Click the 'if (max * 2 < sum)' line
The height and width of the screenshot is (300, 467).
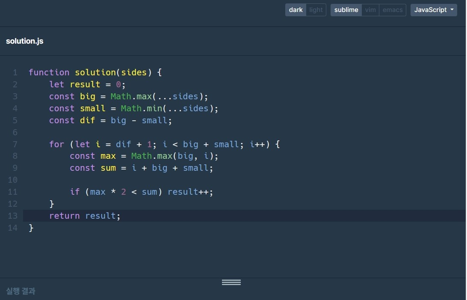pos(142,192)
